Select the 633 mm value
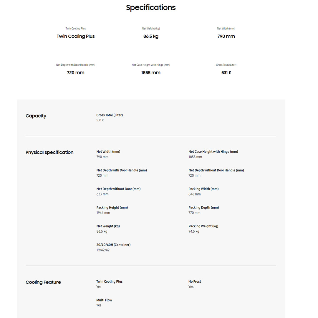This screenshot has height=318, width=318. point(102,194)
